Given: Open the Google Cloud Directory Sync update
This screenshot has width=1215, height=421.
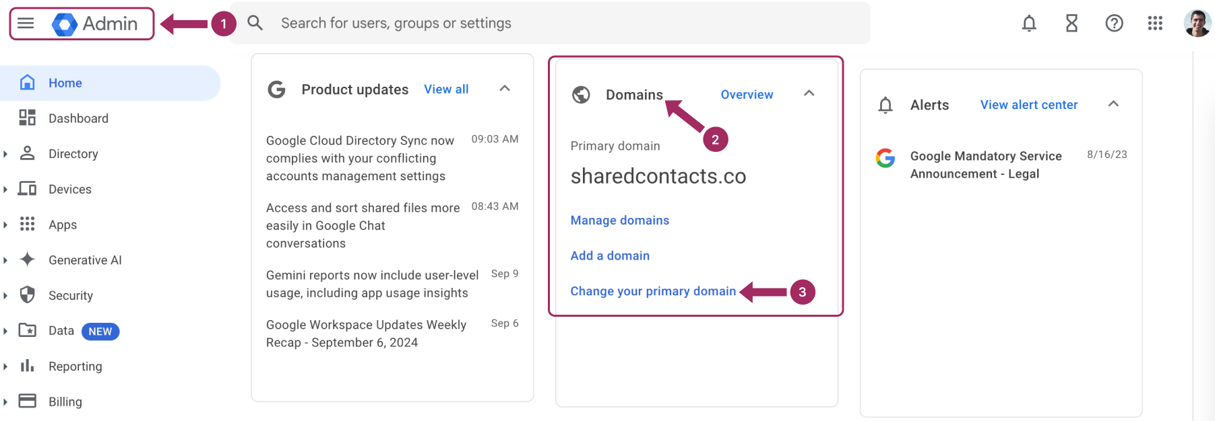Looking at the screenshot, I should 392,158.
